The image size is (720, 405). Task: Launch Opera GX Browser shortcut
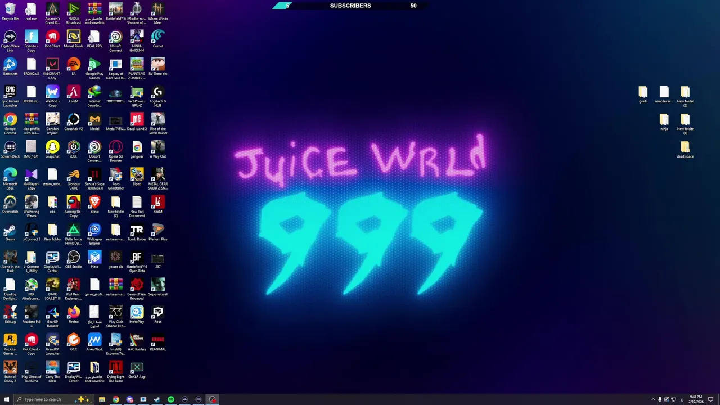116,151
